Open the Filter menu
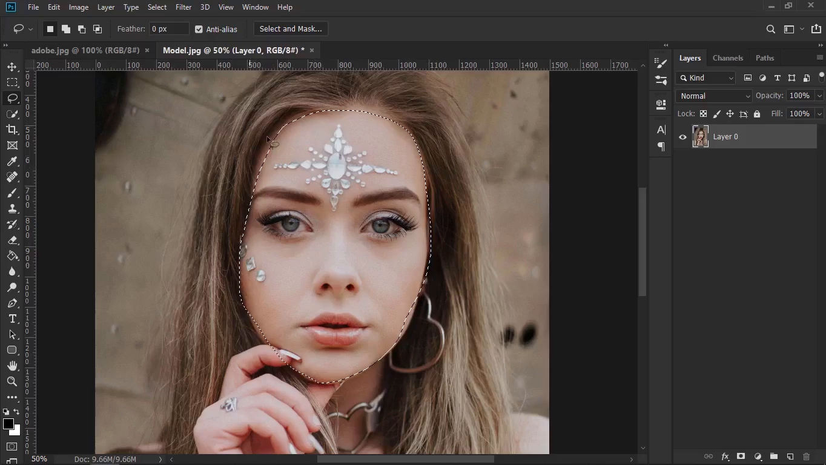The height and width of the screenshot is (465, 826). [x=183, y=7]
